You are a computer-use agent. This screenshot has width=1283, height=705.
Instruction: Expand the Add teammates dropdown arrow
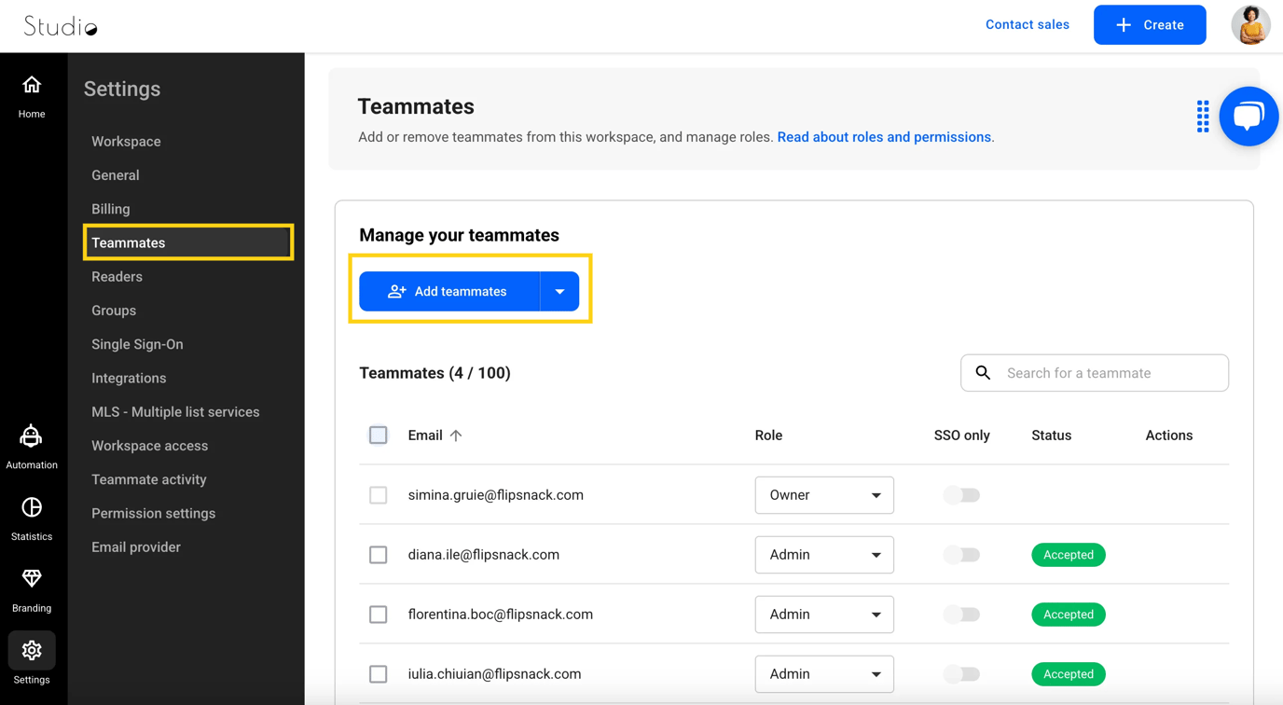559,292
